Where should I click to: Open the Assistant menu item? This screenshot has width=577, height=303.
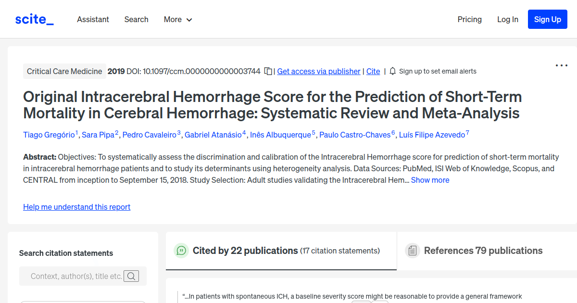[93, 19]
